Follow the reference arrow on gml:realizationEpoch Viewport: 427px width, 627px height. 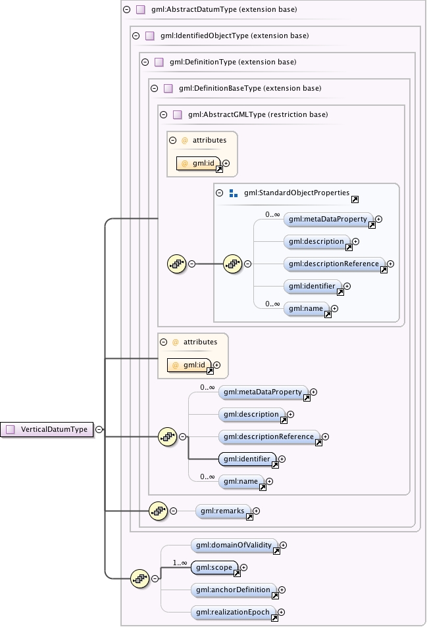[274, 618]
